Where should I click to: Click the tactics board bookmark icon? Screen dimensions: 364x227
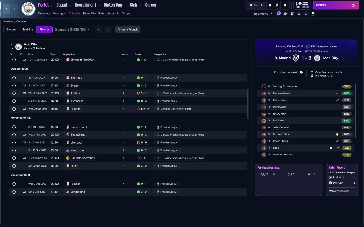292,14
